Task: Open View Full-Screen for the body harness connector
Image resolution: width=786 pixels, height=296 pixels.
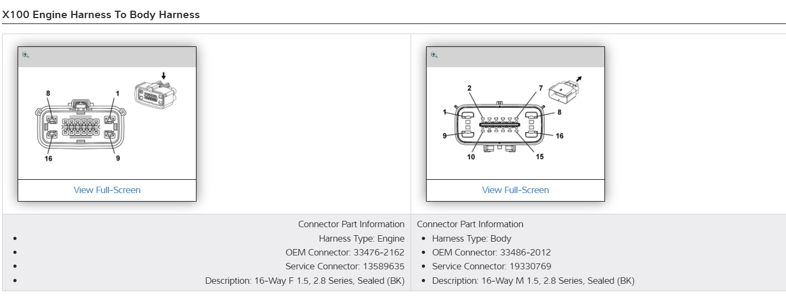Action: click(515, 190)
